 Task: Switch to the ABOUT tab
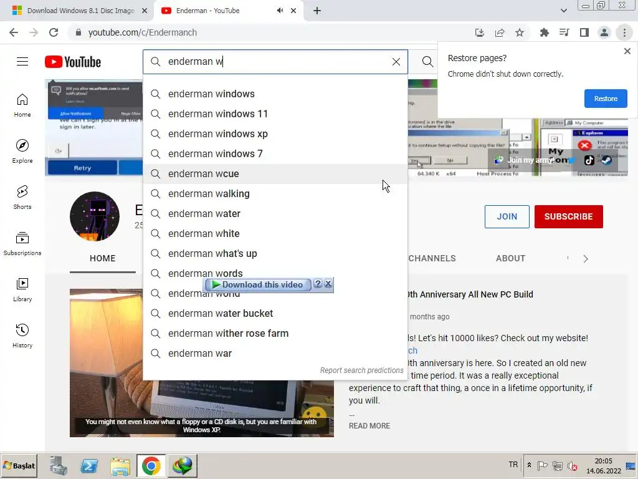(510, 258)
